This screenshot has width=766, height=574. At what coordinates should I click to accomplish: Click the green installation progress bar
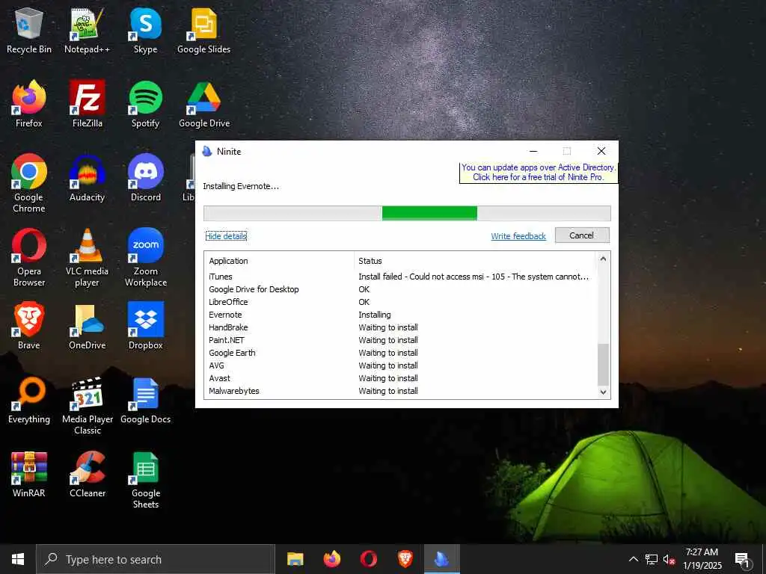pos(429,213)
